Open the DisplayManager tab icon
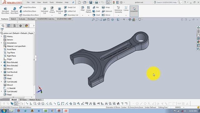This screenshot has height=113, width=200. point(26,26)
